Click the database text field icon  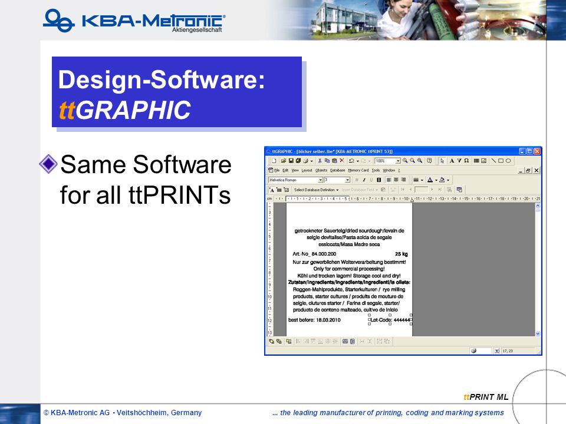[x=272, y=190]
